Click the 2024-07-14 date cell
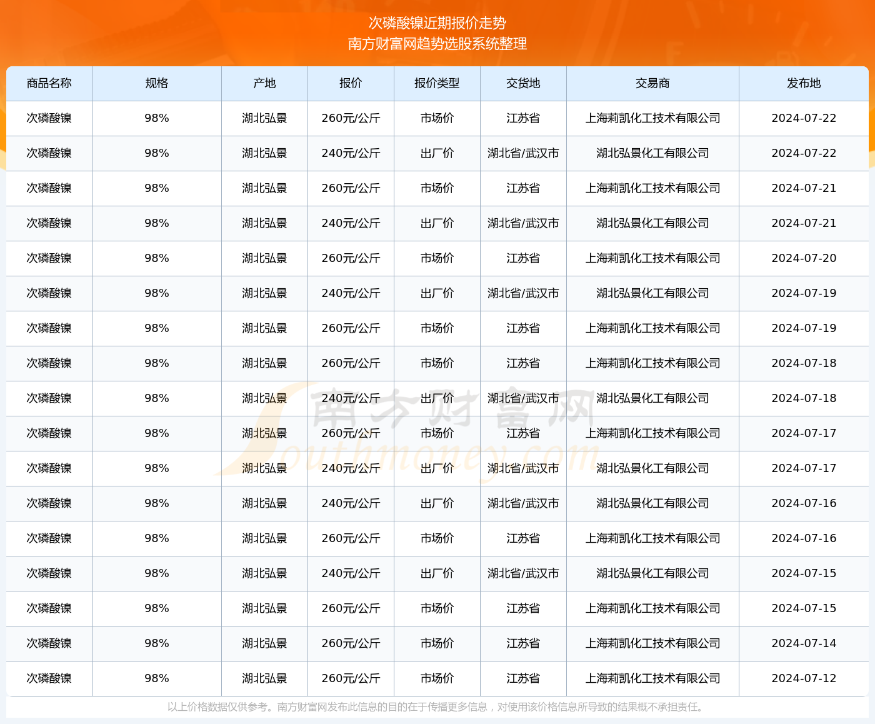875x724 pixels. pyautogui.click(x=804, y=643)
